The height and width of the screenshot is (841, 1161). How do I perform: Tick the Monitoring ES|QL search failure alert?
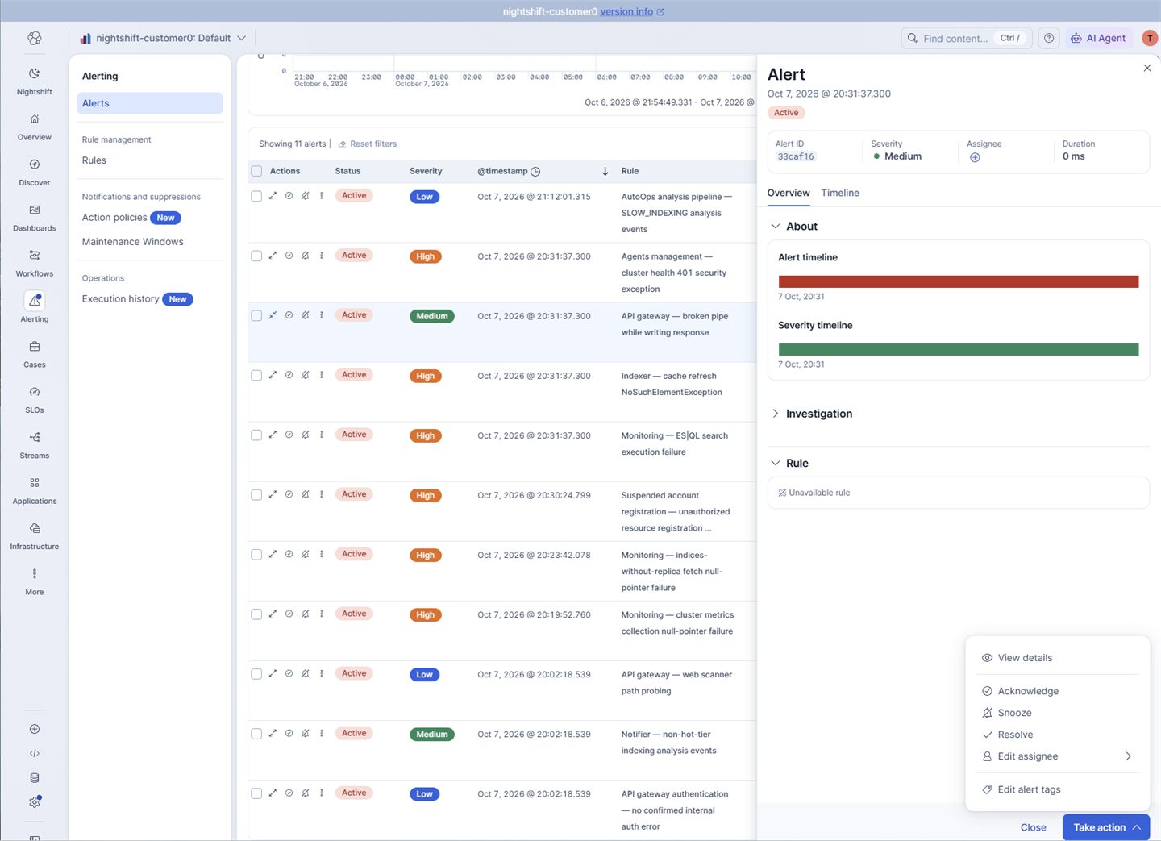(256, 435)
